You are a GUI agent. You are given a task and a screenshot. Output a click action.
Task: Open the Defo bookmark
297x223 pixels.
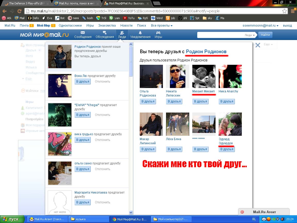pos(33,18)
